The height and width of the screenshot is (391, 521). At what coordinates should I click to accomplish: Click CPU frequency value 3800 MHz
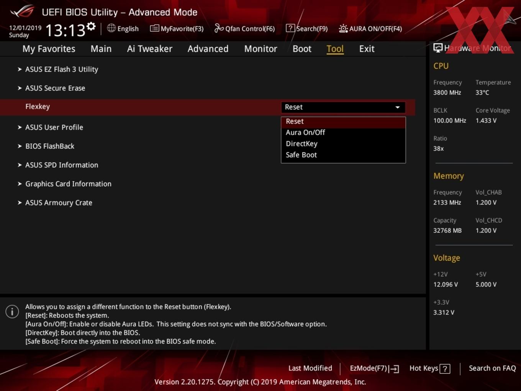coord(447,92)
